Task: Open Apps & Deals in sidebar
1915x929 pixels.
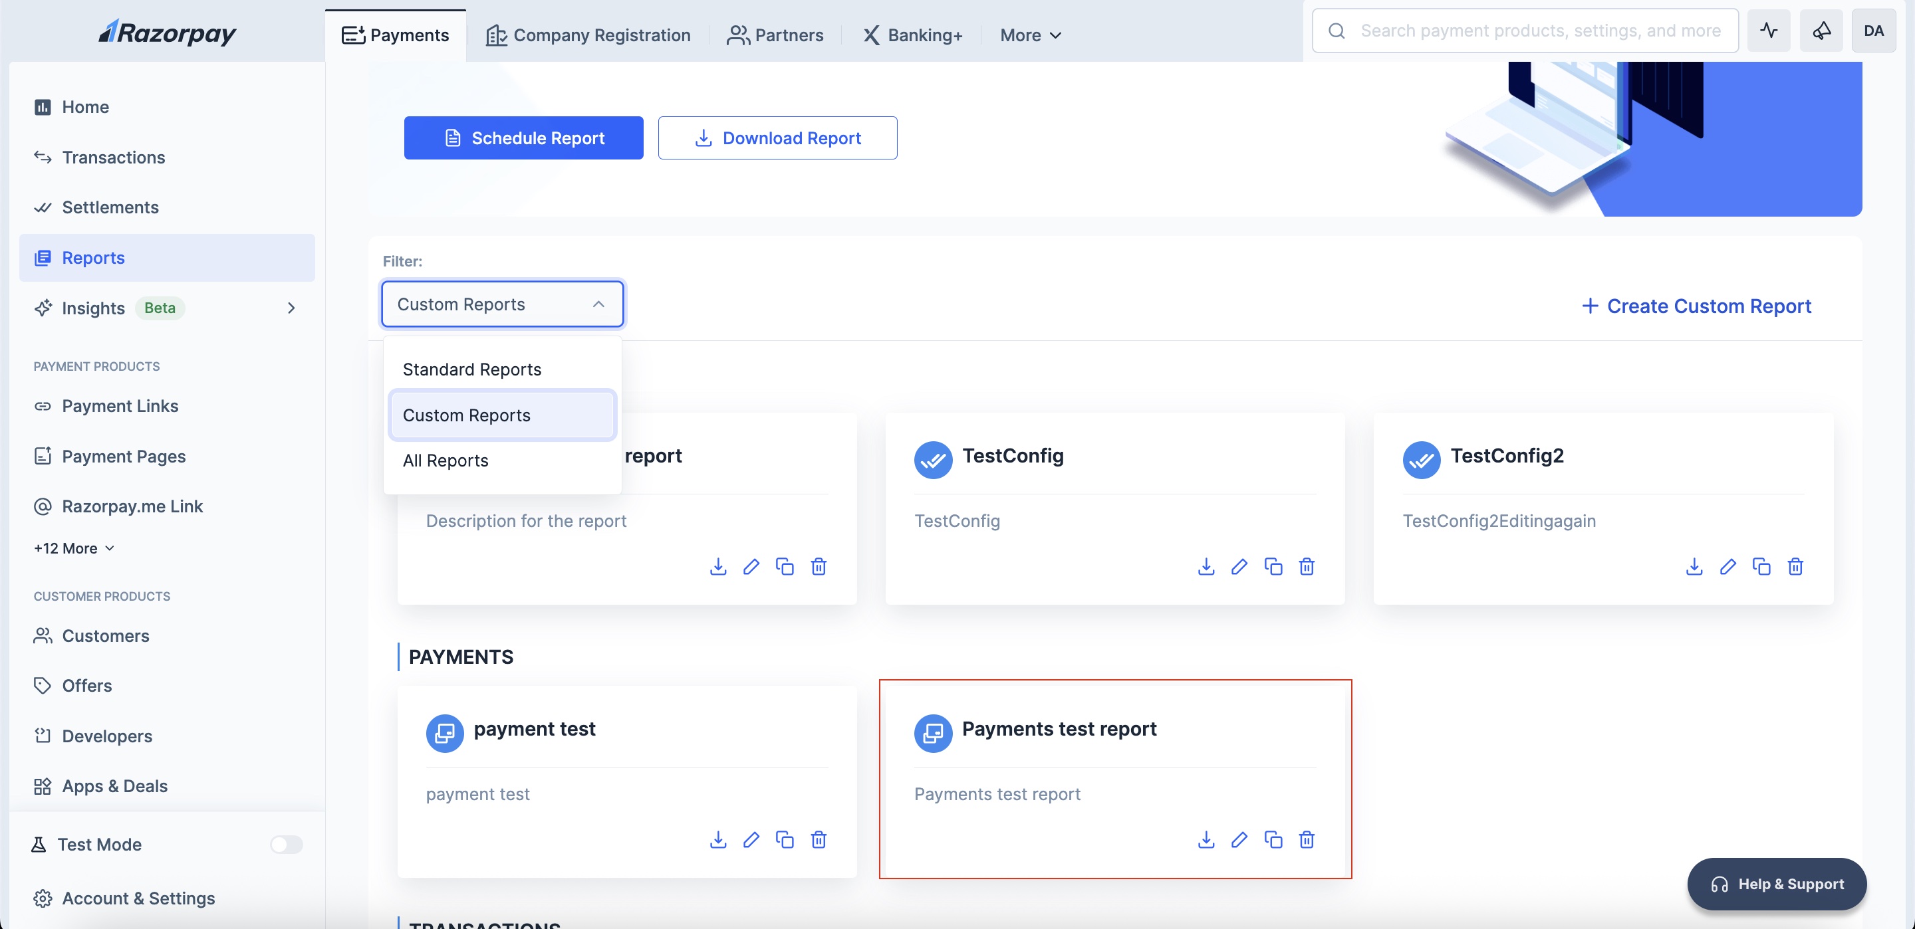Action: pos(166,785)
